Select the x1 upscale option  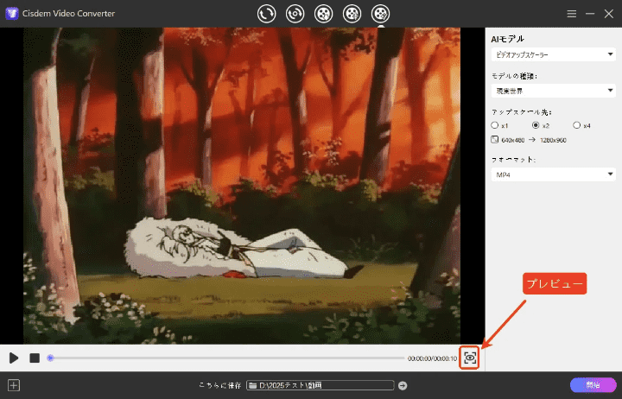click(494, 125)
